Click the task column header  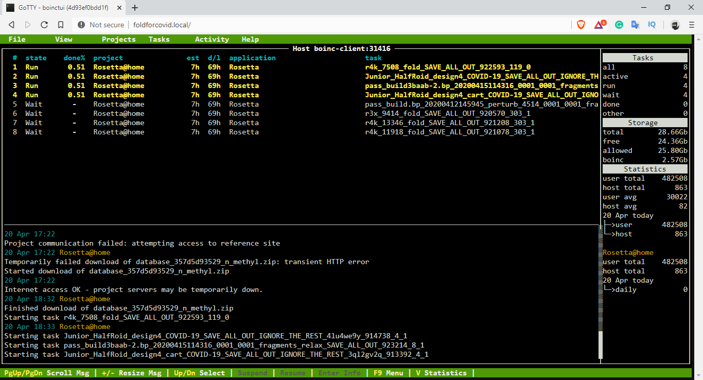[x=374, y=58]
